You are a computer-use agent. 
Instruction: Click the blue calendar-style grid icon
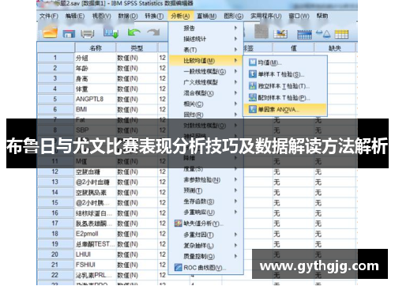(304, 35)
